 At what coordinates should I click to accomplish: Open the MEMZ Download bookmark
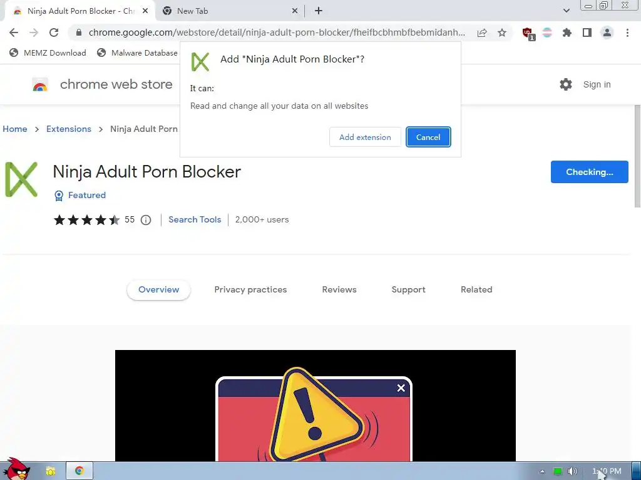(48, 52)
